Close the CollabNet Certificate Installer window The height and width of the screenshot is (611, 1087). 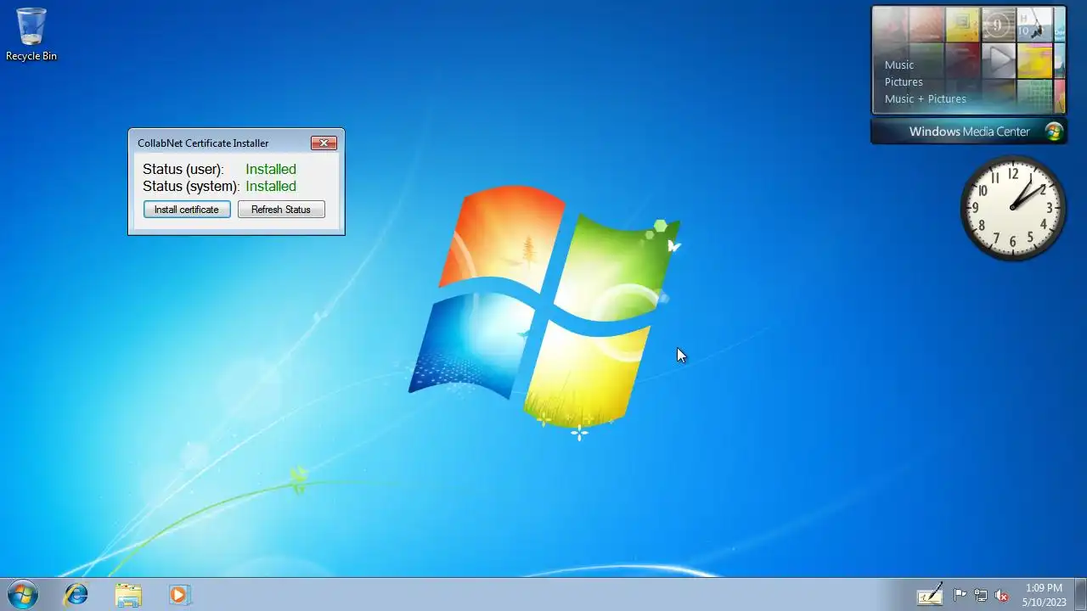tap(324, 143)
